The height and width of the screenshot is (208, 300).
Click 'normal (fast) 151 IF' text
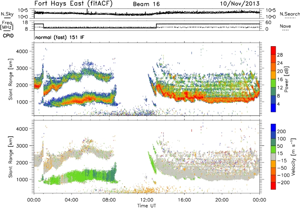60,37
